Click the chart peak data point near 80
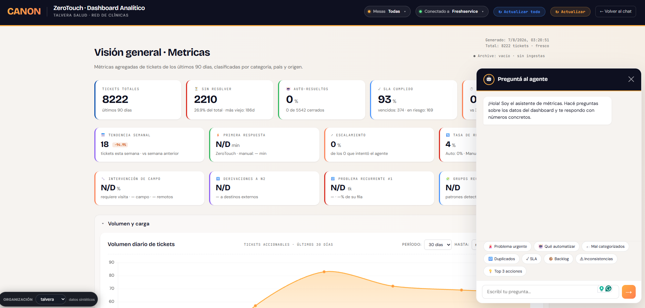Viewport: 645px width, 308px height. [x=324, y=272]
